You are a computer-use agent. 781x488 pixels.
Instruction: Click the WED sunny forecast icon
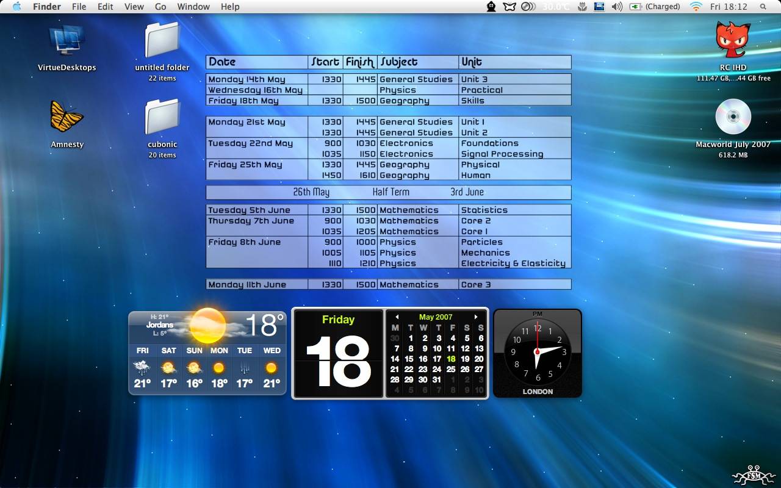(x=272, y=368)
